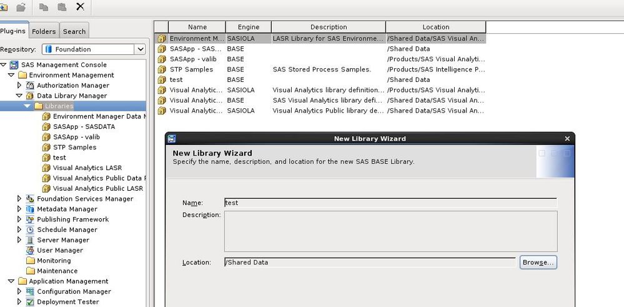Collapse the Environment Management folder
The width and height of the screenshot is (624, 307).
11,75
